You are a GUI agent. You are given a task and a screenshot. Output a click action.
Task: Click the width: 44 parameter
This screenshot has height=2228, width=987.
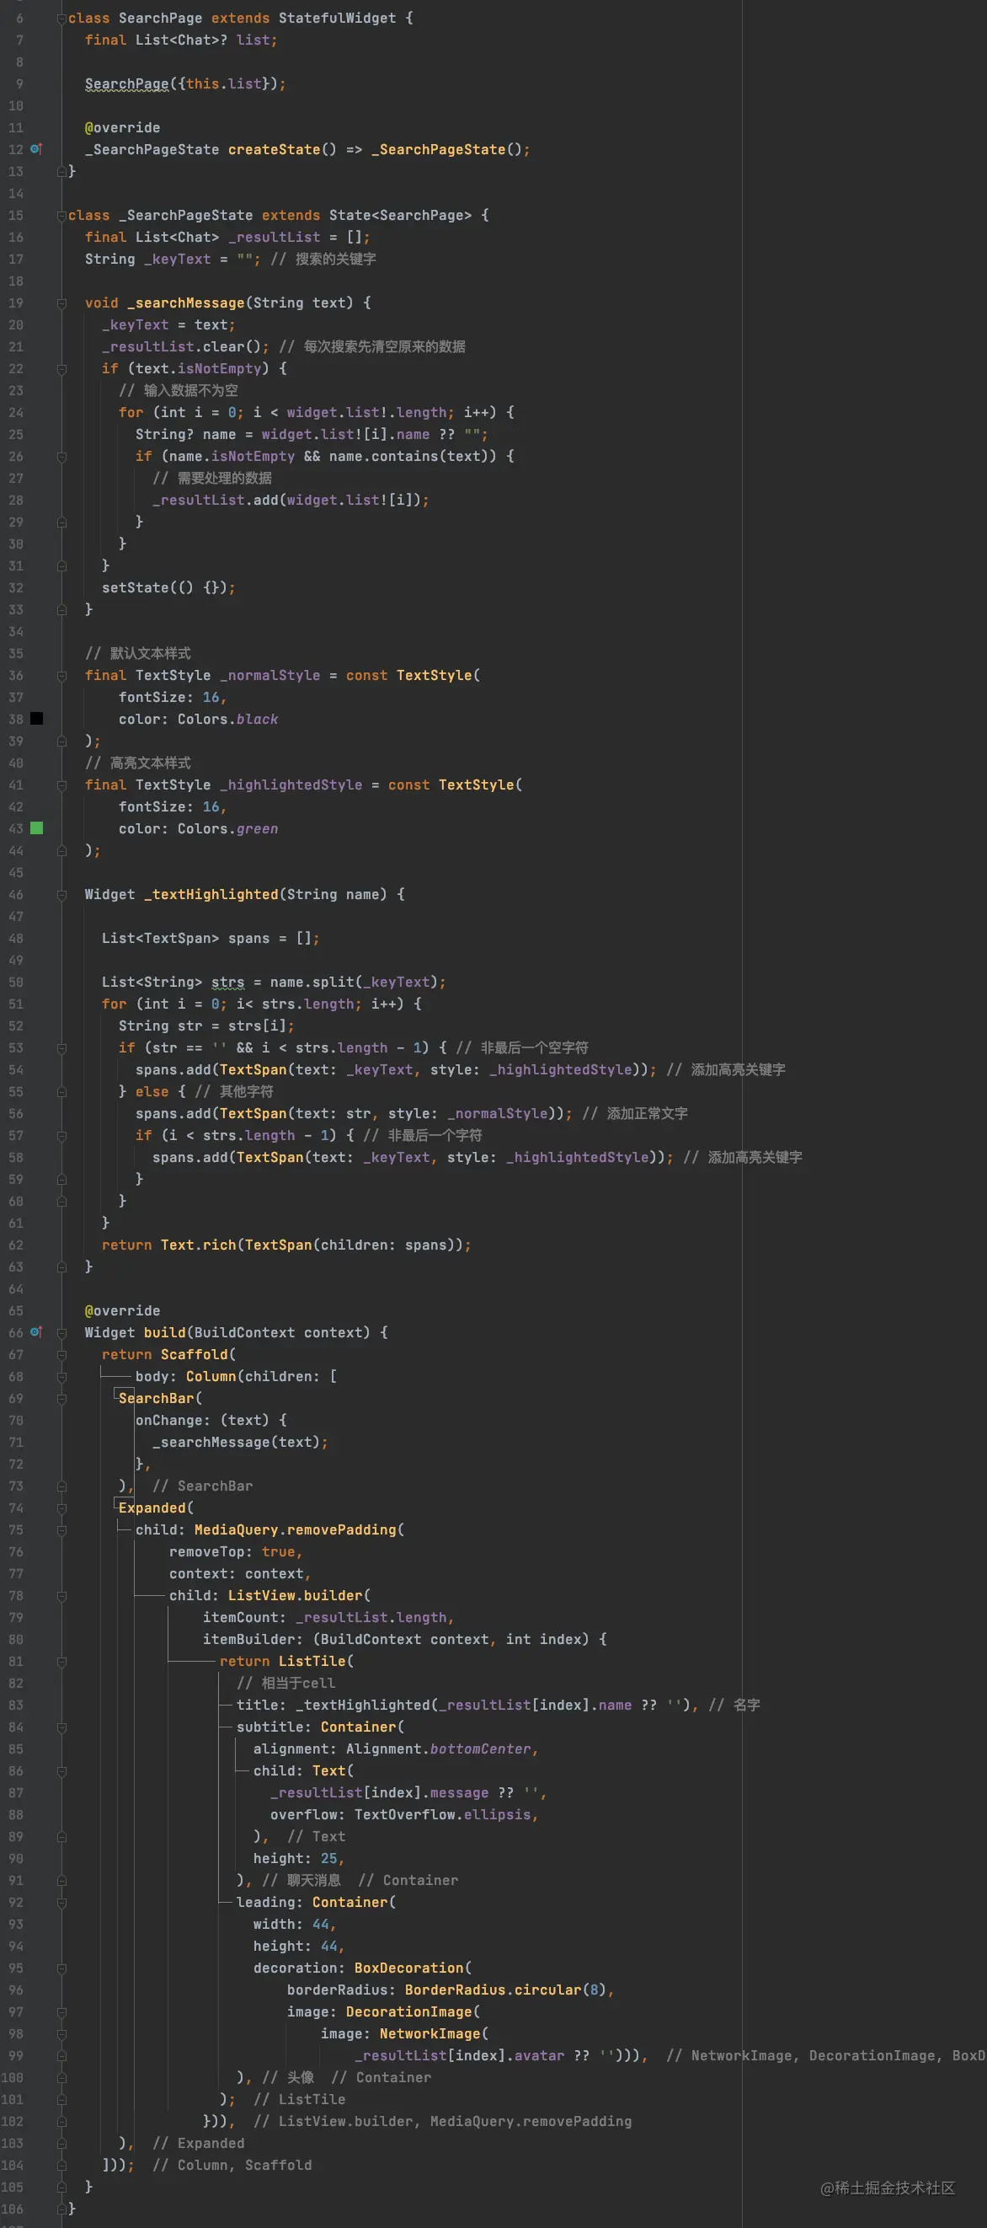click(x=294, y=1924)
